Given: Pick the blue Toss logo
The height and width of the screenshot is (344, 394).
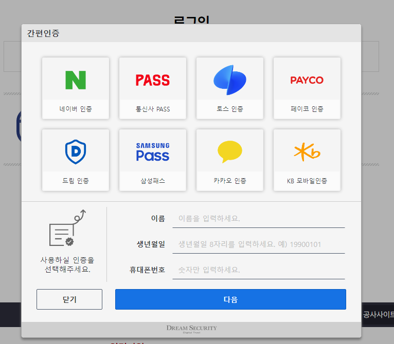Looking at the screenshot, I should coord(230,80).
